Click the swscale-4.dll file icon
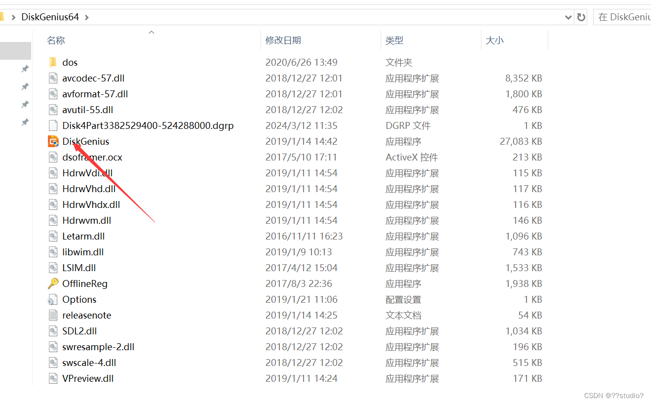Viewport: 651px width, 403px height. [x=53, y=363]
